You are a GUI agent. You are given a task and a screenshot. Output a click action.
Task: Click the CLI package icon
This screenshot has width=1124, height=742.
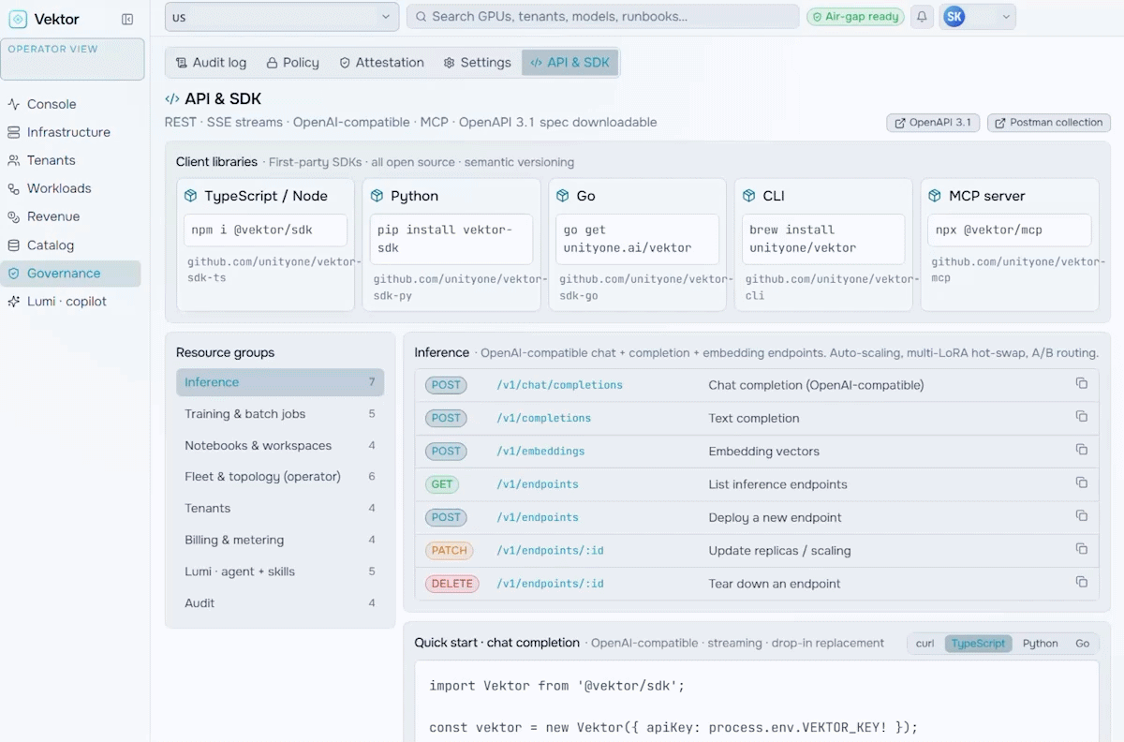(x=749, y=196)
